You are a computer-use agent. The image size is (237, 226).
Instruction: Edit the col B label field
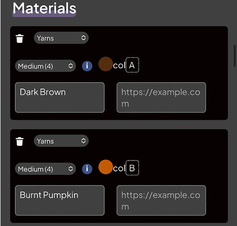132,168
